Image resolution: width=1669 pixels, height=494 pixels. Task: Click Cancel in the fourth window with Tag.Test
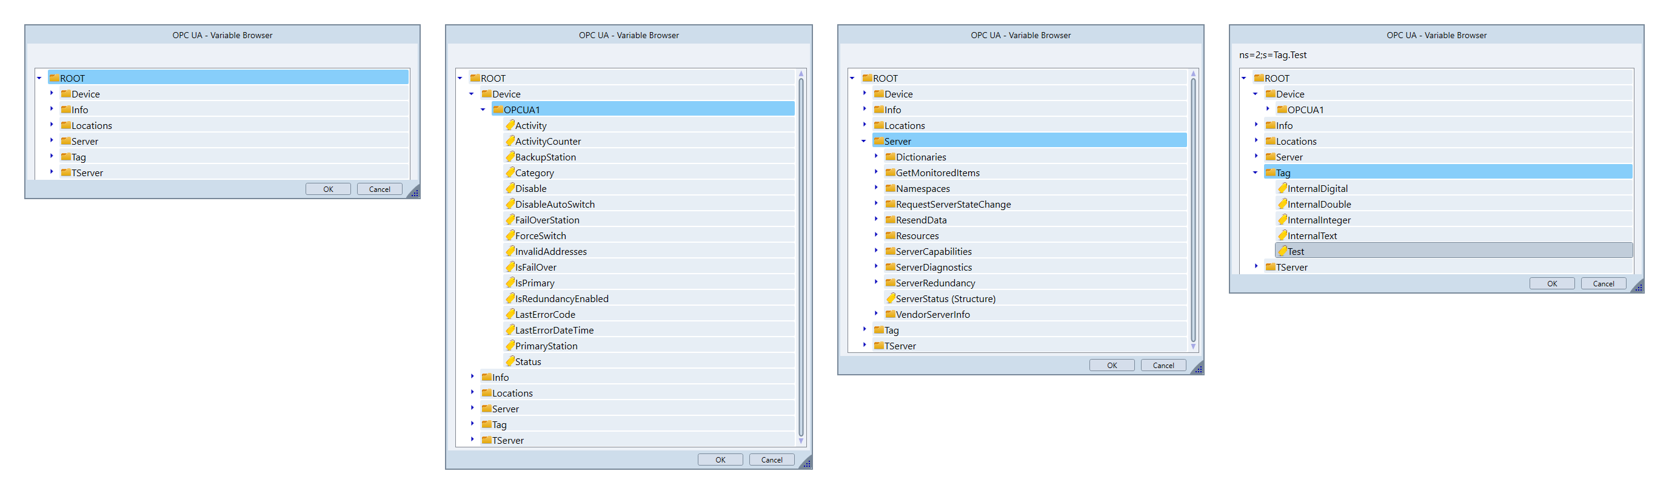[1604, 284]
